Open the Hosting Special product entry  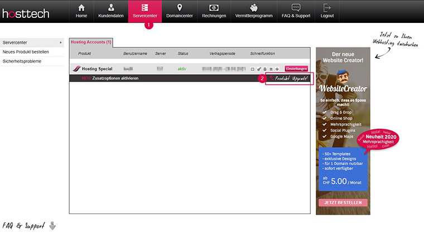click(x=97, y=69)
